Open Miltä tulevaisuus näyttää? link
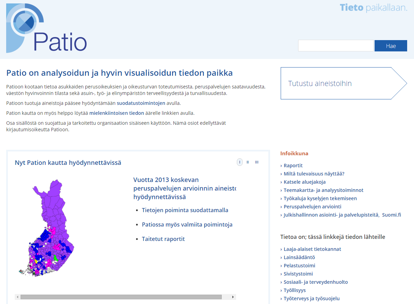Viewport: 414px width, 304px height. [314, 174]
